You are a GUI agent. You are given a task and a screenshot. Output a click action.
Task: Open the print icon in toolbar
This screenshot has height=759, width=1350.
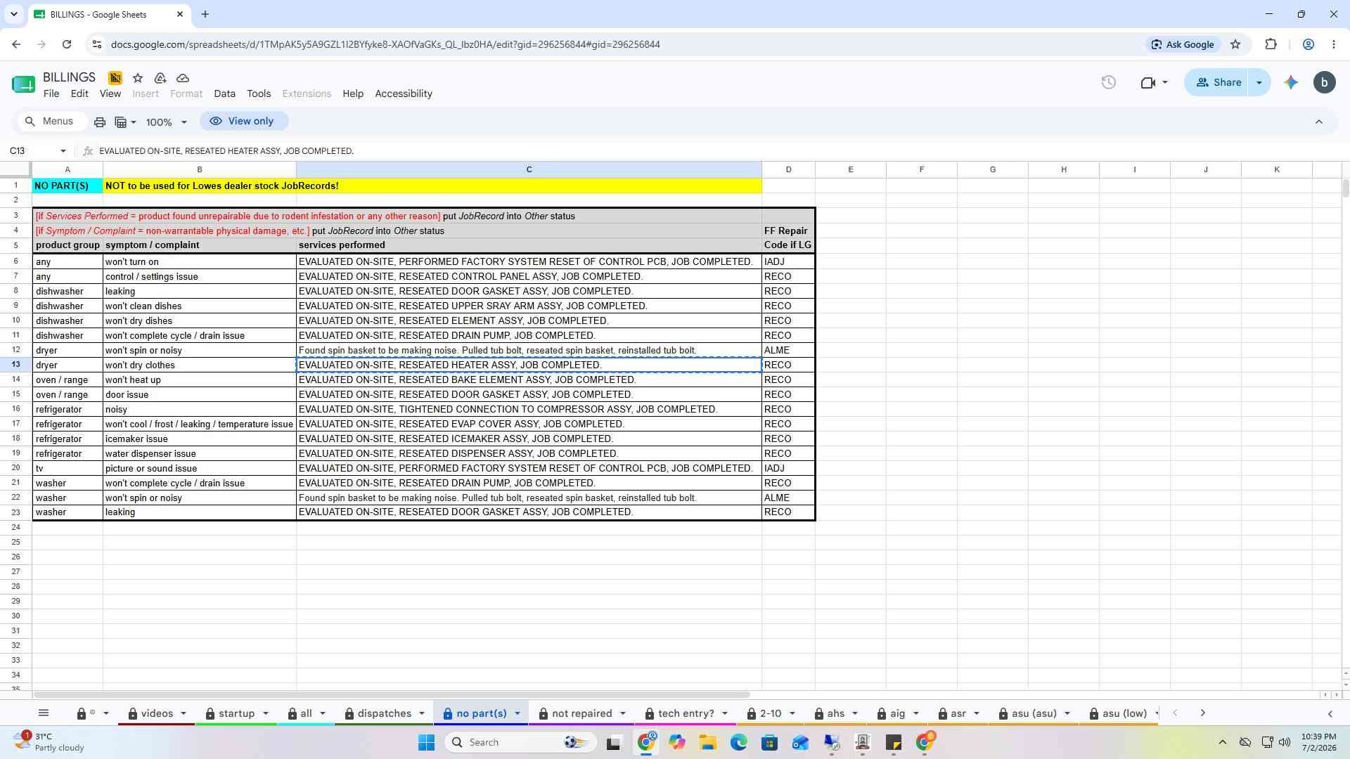100,122
